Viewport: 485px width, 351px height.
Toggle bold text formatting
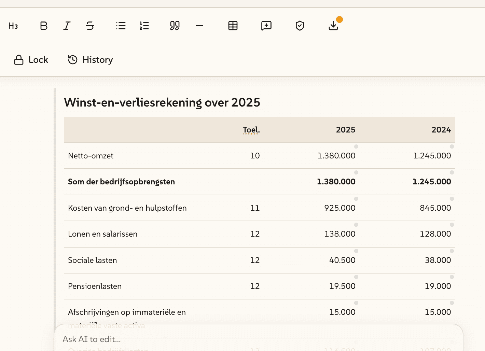[x=43, y=26]
